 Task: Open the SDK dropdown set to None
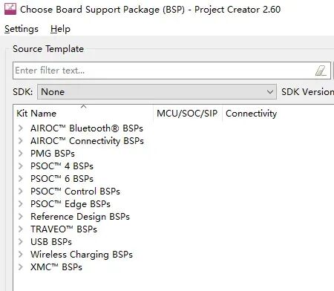click(x=157, y=92)
